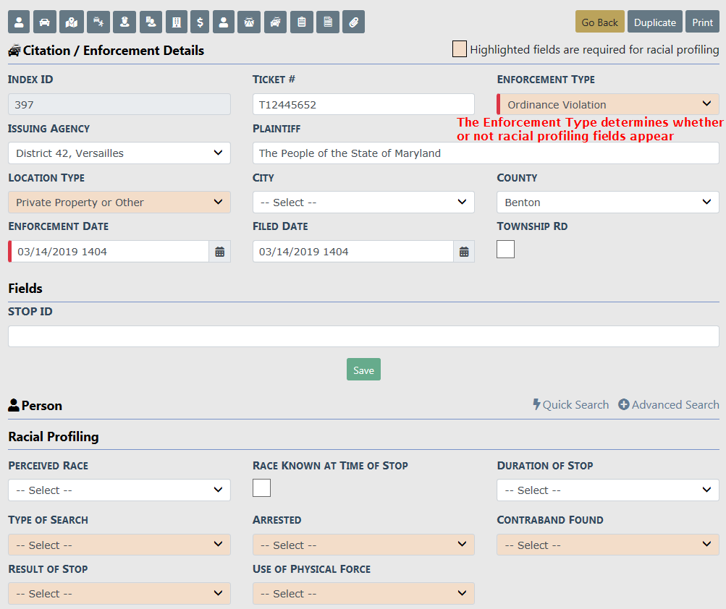Click the paperclip attachments icon
Screen dimensions: 726x609
pyautogui.click(x=353, y=22)
